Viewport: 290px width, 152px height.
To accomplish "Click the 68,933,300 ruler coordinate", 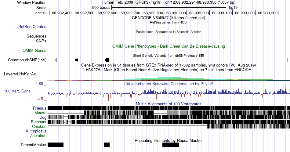I will click(x=268, y=13).
